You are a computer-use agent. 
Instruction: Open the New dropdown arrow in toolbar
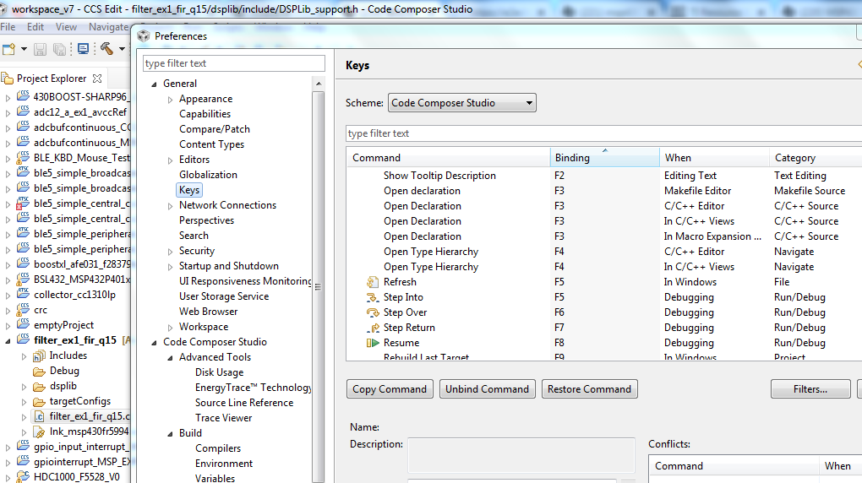[24, 50]
